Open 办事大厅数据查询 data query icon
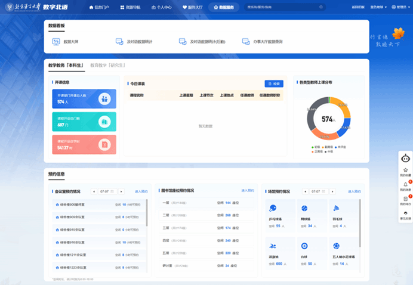The image size is (413, 285). pos(246,42)
